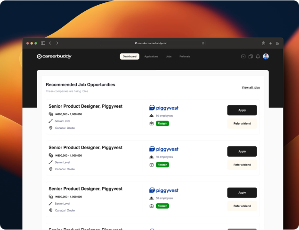Apply to the third Piggyvest job
The height and width of the screenshot is (230, 299).
(242, 193)
